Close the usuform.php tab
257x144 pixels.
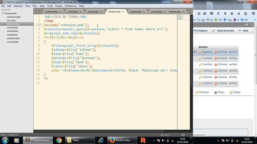click(x=60, y=12)
